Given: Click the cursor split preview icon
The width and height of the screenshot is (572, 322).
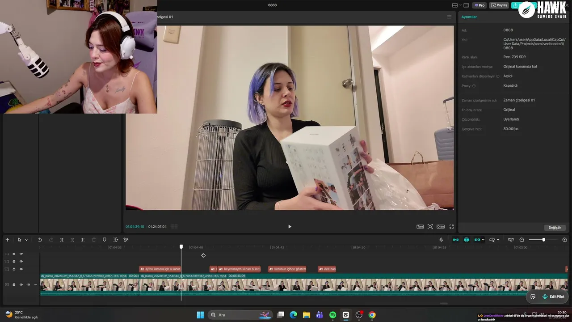Looking at the screenshot, I should (492, 240).
